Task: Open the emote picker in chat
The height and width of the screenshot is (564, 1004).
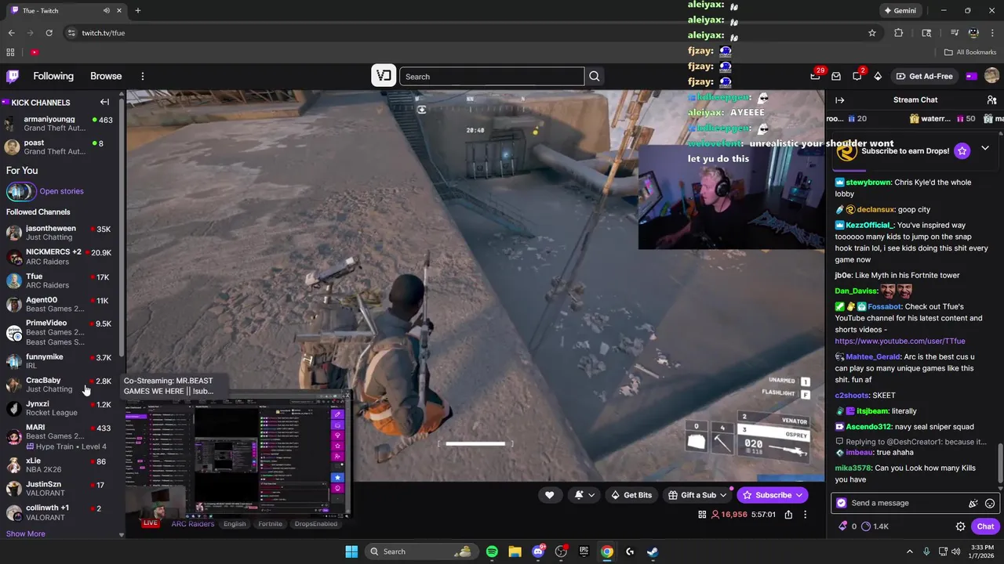Action: coord(990,503)
